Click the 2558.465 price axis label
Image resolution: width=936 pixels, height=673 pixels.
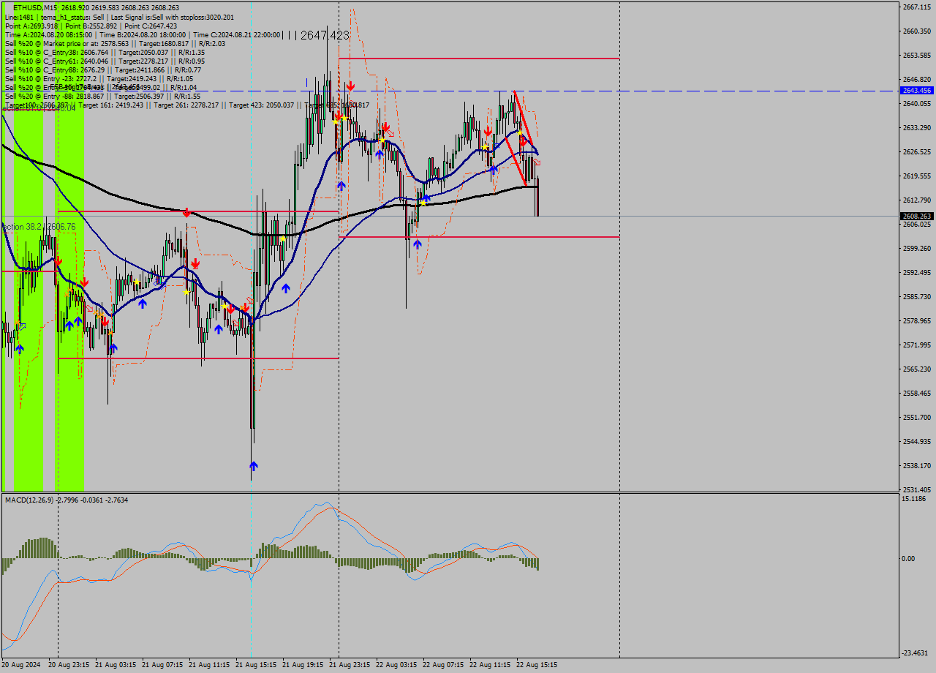[x=917, y=394]
